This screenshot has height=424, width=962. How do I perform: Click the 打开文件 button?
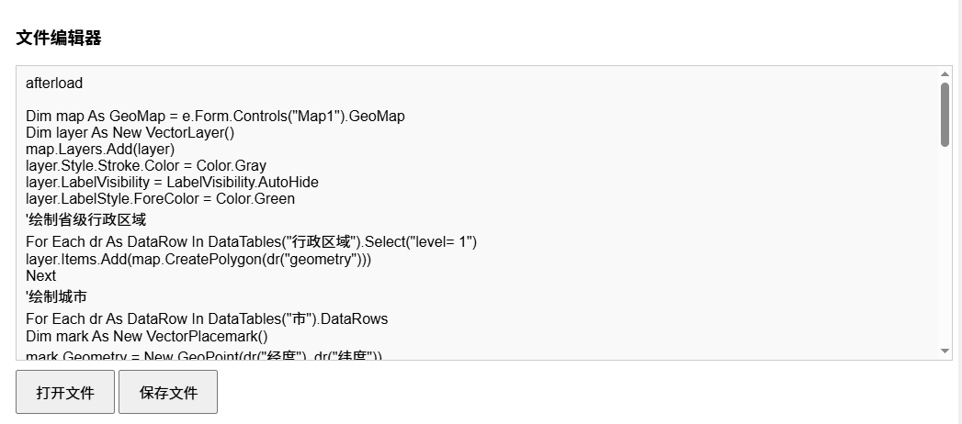point(65,393)
